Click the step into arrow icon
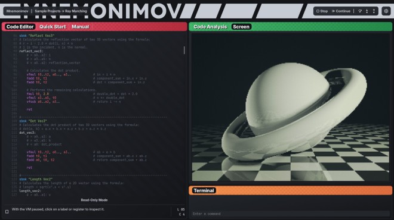This screenshot has height=220, width=394. 367,11
